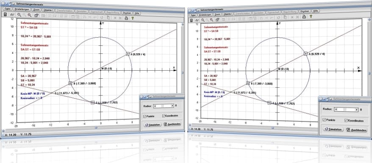Click Ausblenden button in right control panel

356,130
